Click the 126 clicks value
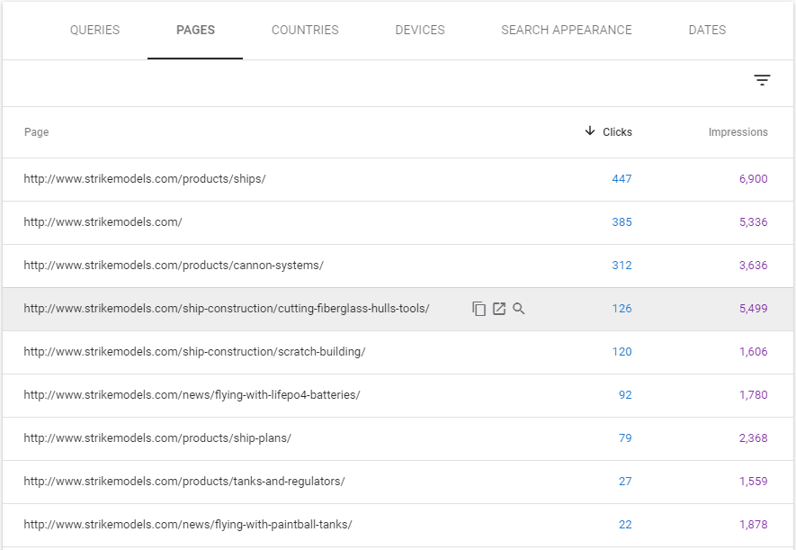 coord(622,308)
